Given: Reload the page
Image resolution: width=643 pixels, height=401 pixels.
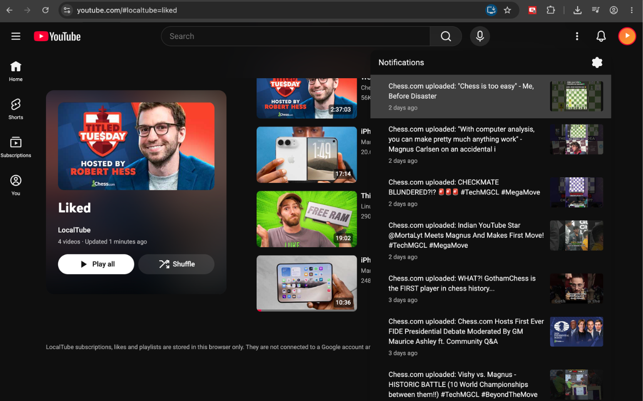Looking at the screenshot, I should pos(45,10).
